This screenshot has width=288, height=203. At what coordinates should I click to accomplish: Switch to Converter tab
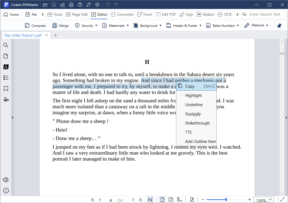(x=122, y=15)
